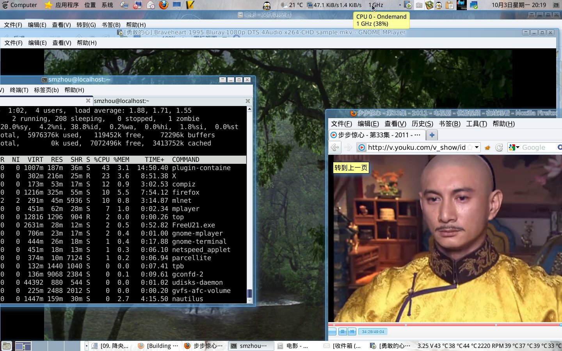Click the %CPU column header in top
Viewport: 562px width, 351px height.
click(101, 160)
